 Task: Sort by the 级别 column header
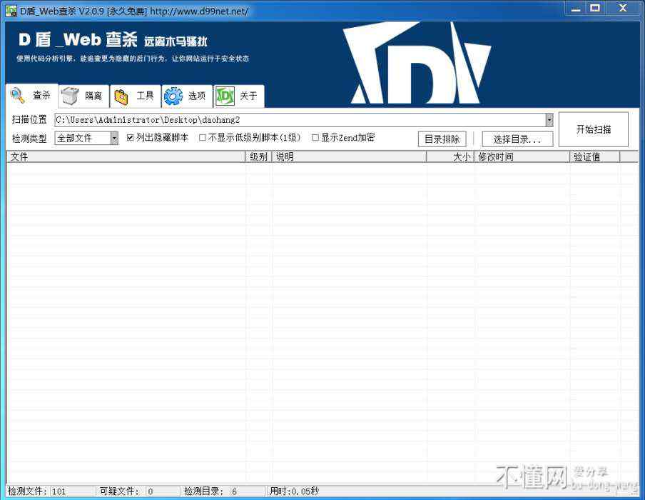pyautogui.click(x=259, y=156)
